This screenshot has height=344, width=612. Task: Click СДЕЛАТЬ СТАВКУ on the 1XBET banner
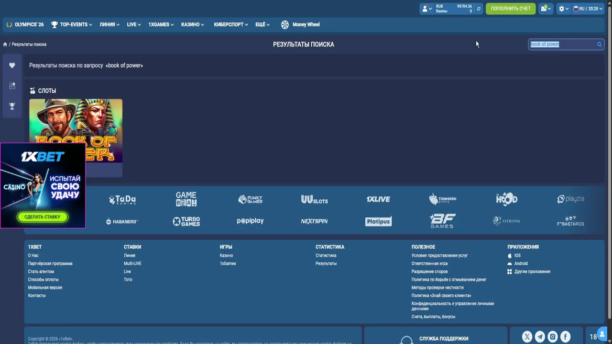click(43, 217)
